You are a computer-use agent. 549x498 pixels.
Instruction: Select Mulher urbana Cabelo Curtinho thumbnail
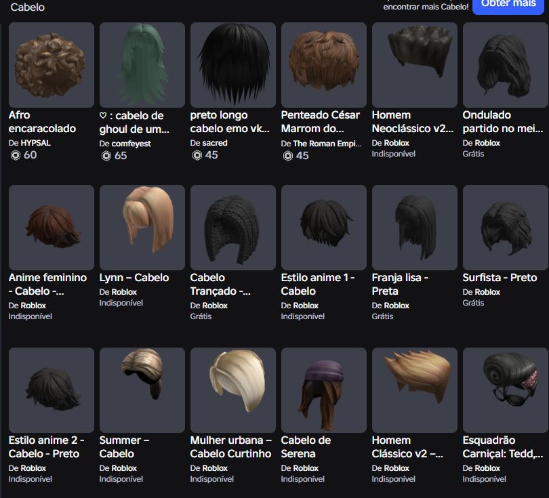233,390
